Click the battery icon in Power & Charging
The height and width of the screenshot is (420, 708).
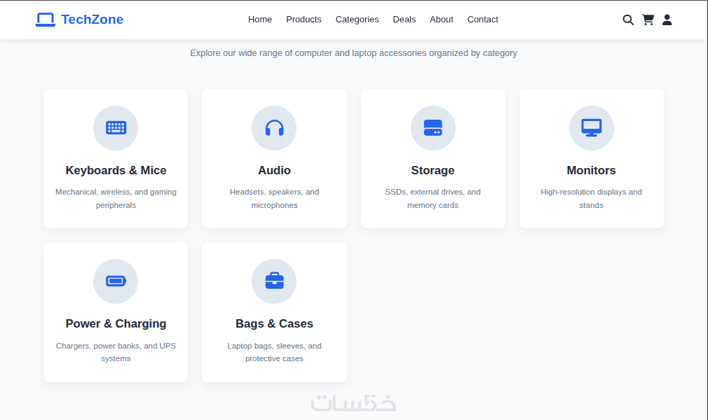[x=116, y=281]
